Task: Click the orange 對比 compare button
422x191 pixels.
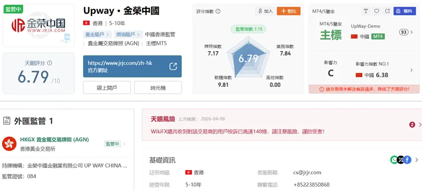Action: [x=289, y=11]
